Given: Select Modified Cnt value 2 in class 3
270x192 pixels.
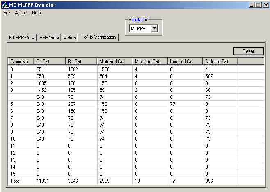Looking at the screenshot, I should click(136, 90).
